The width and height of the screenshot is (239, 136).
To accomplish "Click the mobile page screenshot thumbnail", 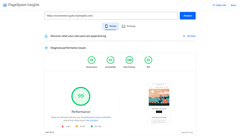I will click(x=159, y=103).
